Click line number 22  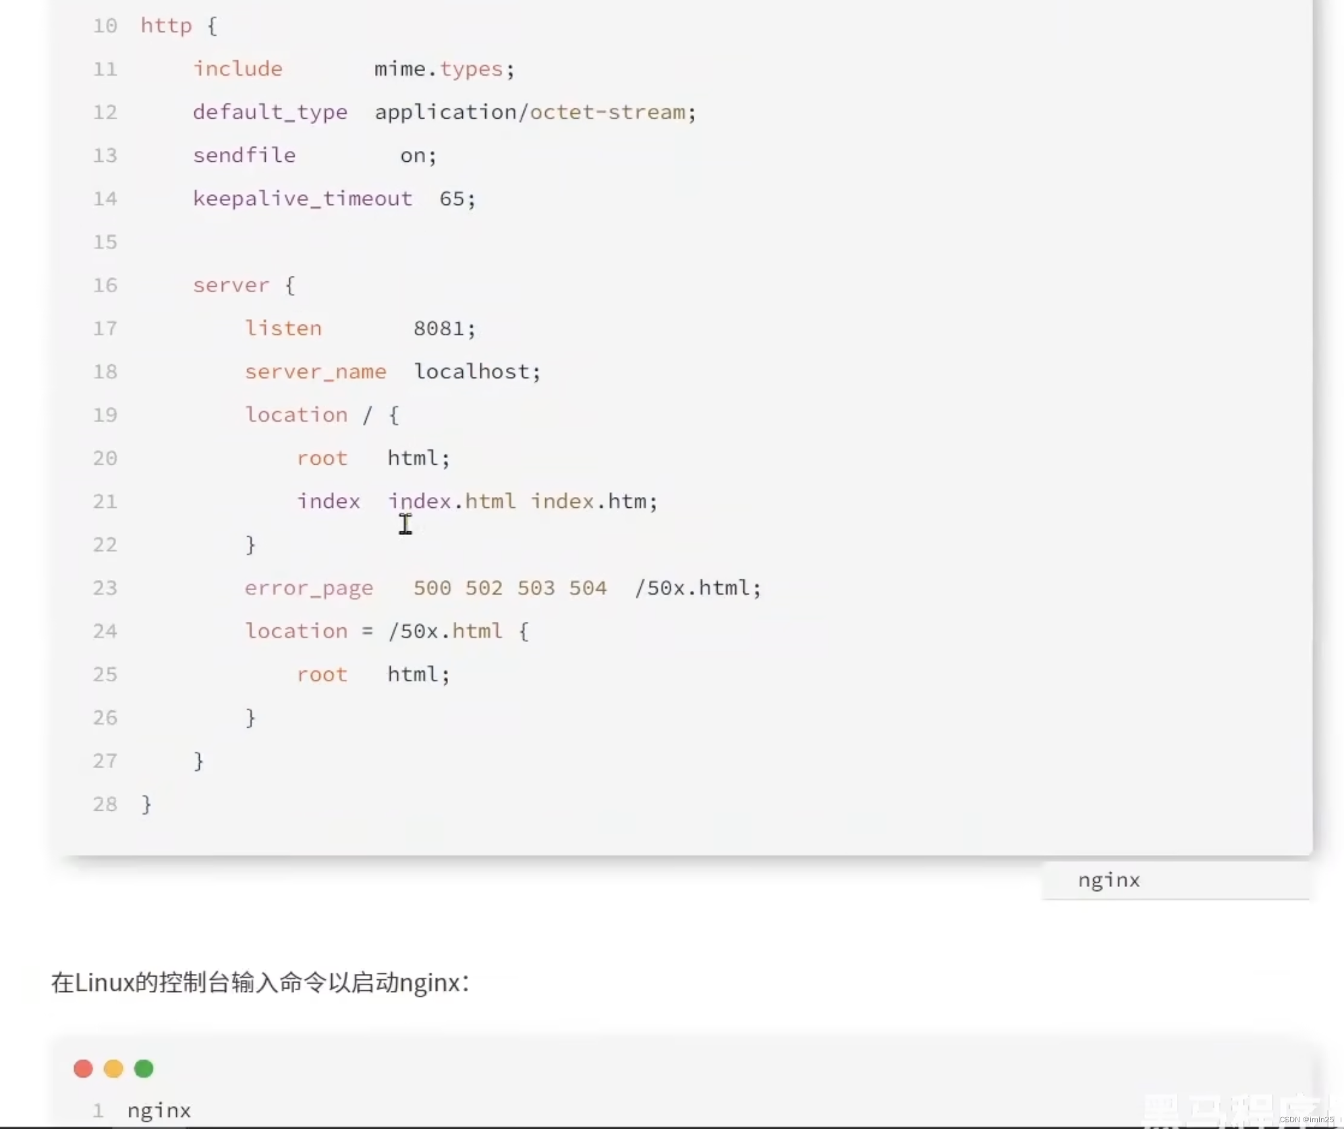(x=105, y=545)
